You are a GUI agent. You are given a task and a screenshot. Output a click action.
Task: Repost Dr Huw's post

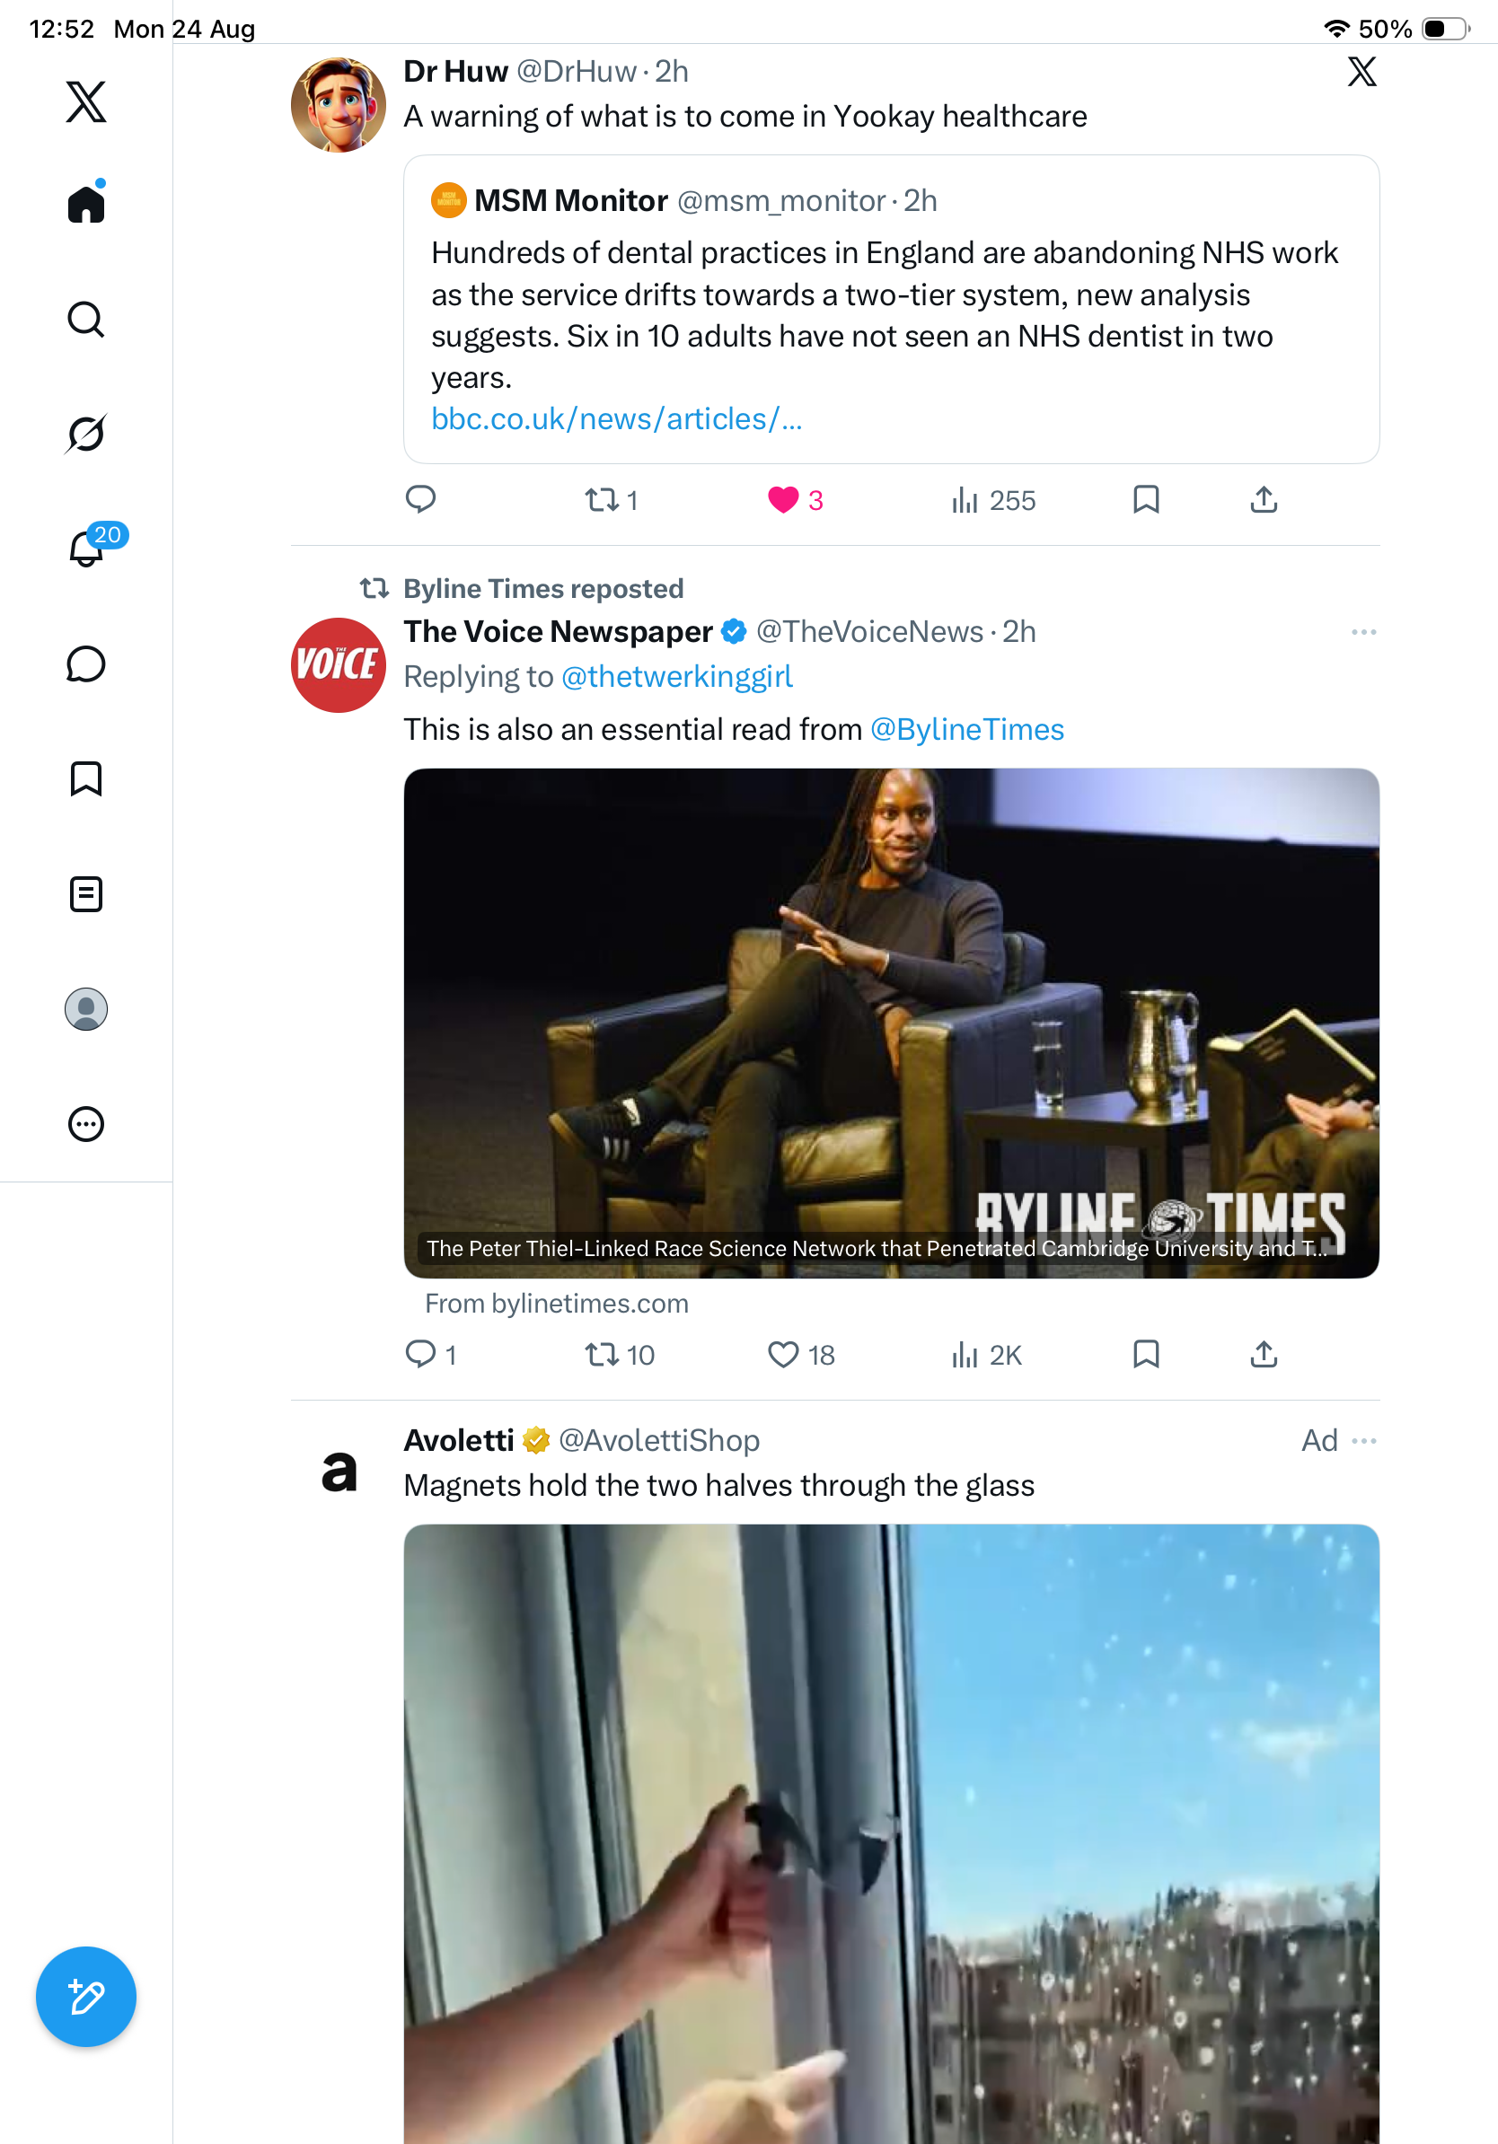(x=604, y=500)
